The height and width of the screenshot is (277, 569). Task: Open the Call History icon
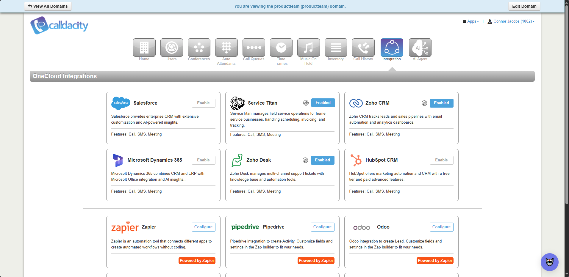coord(363,48)
